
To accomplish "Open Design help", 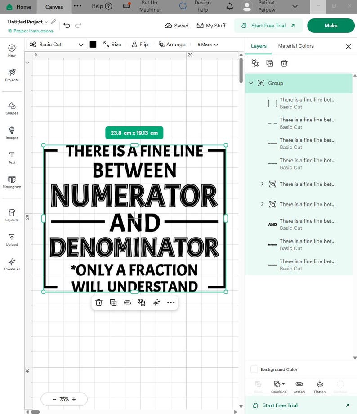I will click(x=195, y=6).
